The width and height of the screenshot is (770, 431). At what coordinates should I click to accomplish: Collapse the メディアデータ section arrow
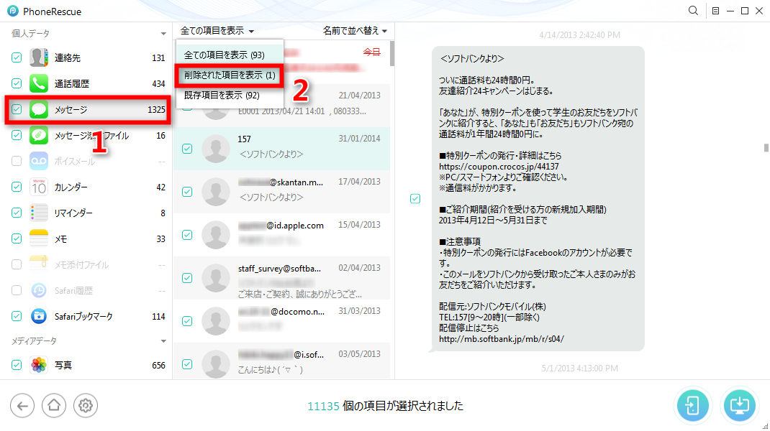163,340
